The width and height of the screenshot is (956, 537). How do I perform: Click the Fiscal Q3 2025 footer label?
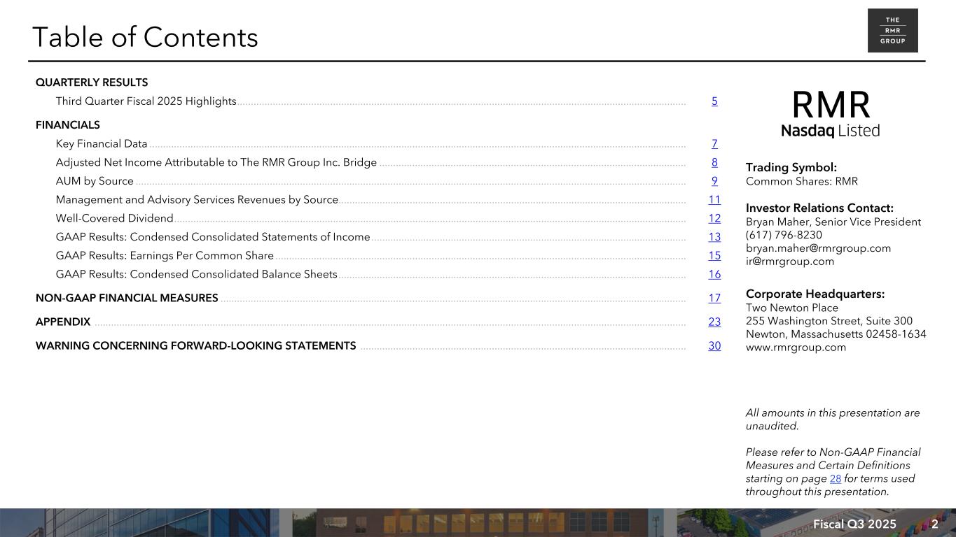pyautogui.click(x=854, y=524)
